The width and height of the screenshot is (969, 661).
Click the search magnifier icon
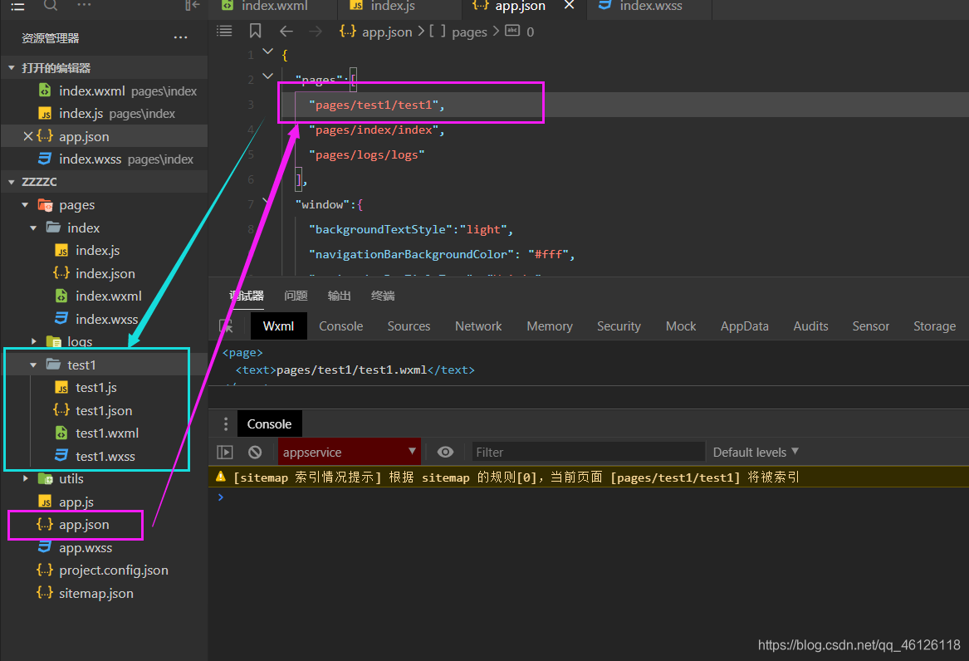click(51, 5)
